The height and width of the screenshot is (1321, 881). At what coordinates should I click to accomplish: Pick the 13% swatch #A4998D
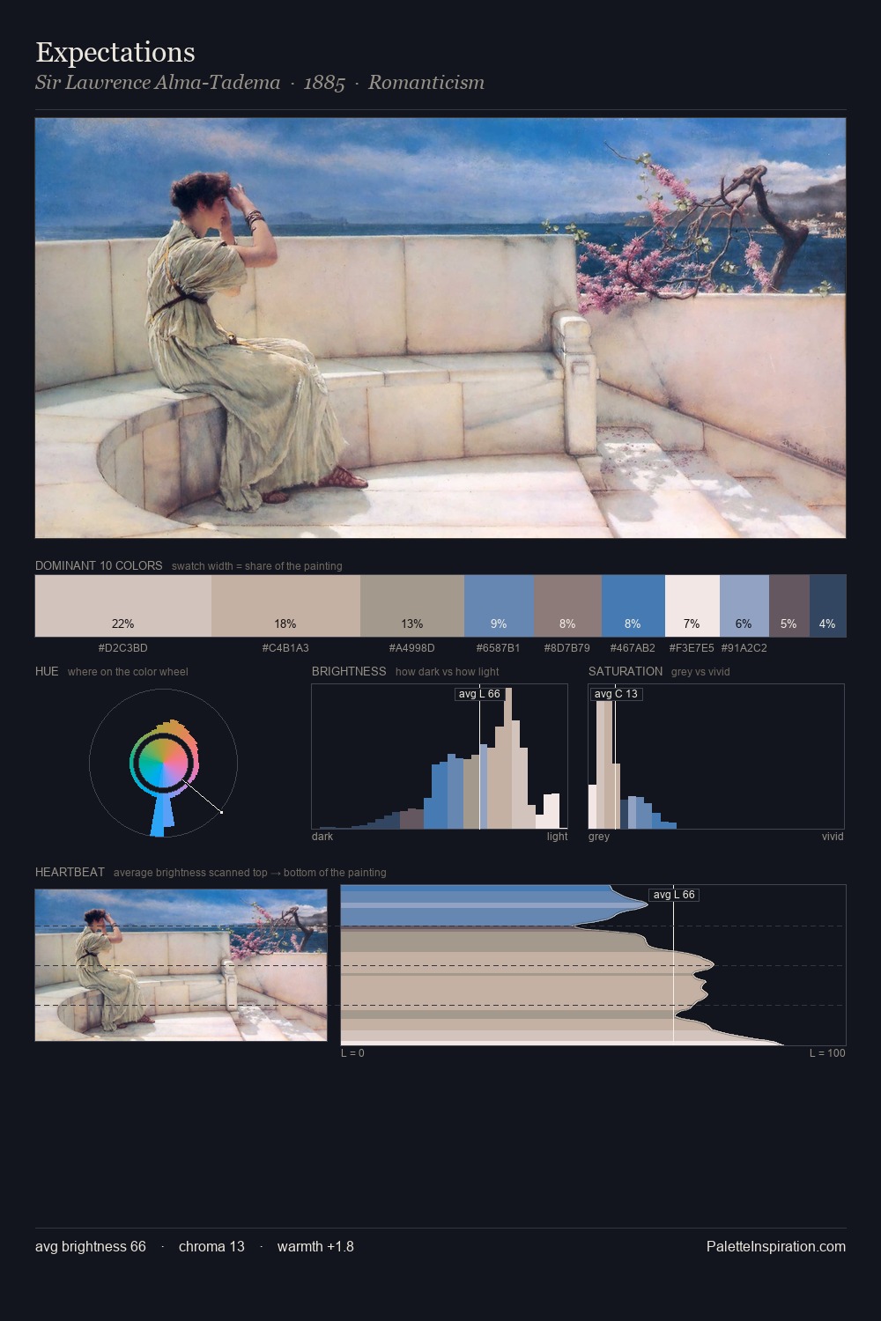pyautogui.click(x=412, y=606)
